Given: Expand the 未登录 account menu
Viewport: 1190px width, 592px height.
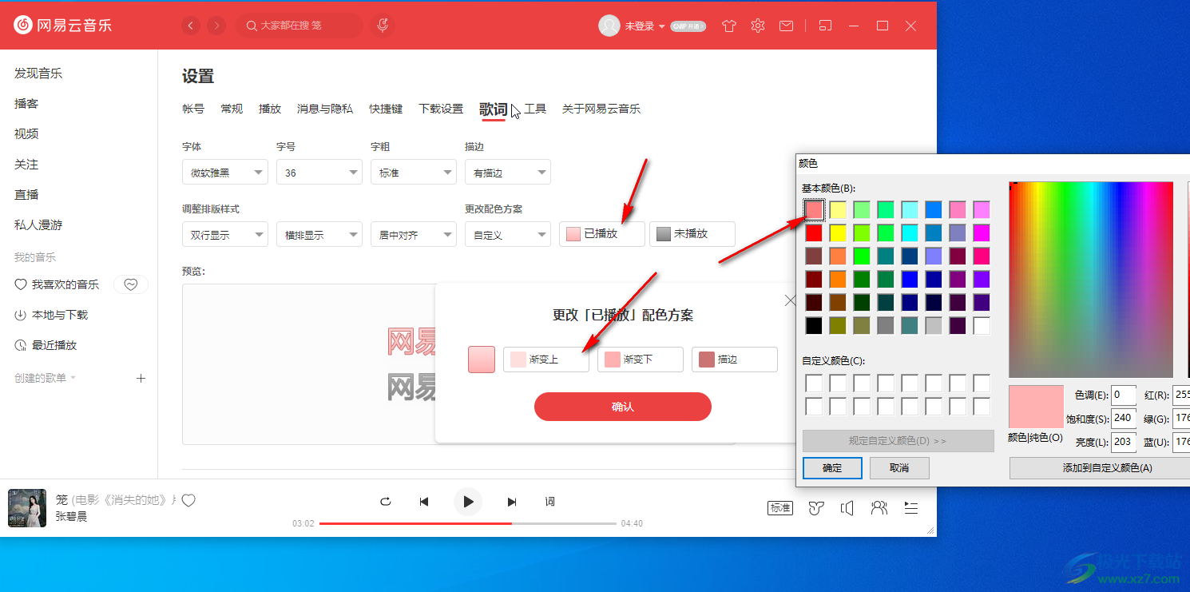Looking at the screenshot, I should [x=645, y=26].
